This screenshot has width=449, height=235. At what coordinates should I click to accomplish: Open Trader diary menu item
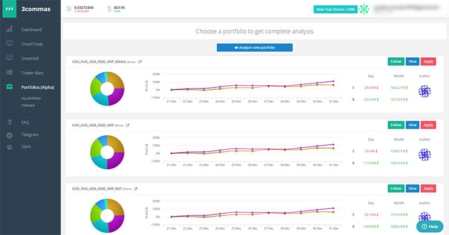tap(33, 73)
